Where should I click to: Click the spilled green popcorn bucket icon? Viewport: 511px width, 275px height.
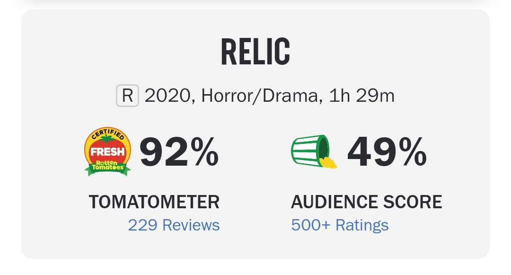[x=314, y=151]
